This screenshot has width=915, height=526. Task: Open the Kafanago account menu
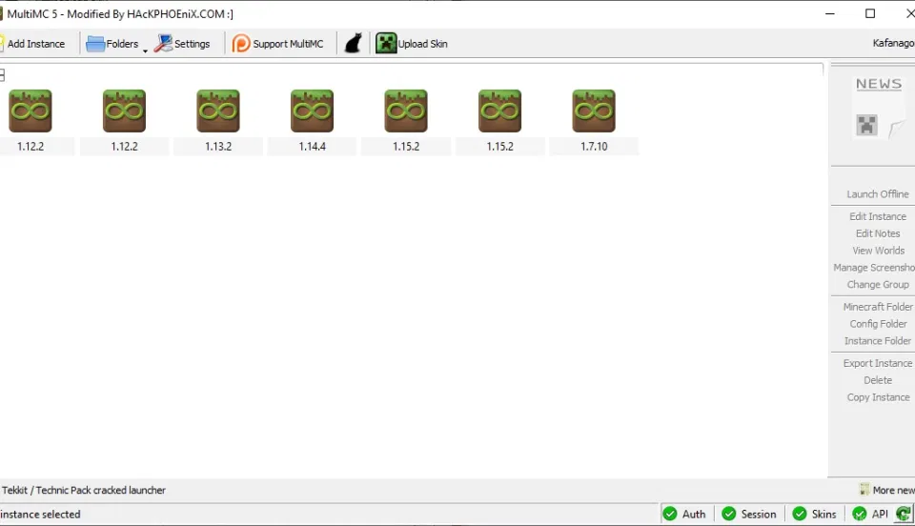click(893, 43)
